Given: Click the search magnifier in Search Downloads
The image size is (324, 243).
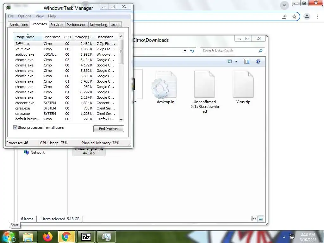Looking at the screenshot, I should 261,51.
